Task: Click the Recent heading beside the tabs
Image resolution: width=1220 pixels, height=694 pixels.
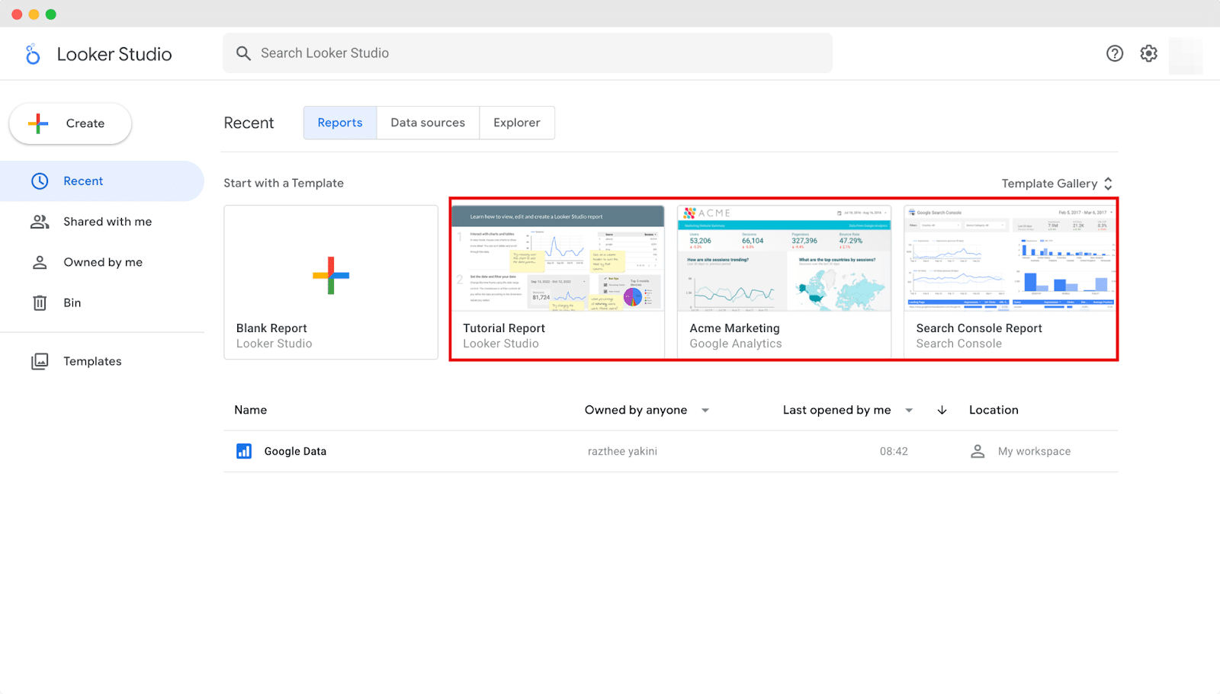Action: point(249,123)
